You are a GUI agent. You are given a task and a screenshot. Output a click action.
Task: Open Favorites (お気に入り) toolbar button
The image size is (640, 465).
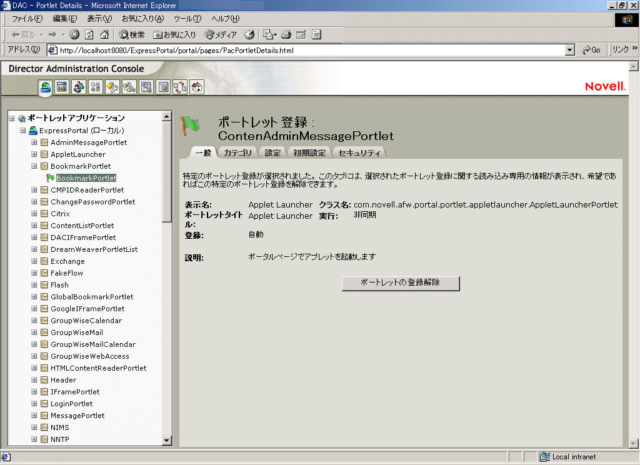175,35
